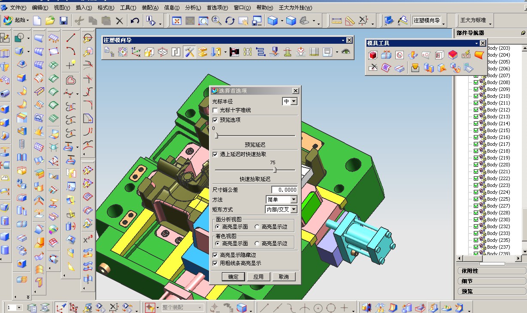
Task: Click the orange surface patch icon in Mold Tools
Action: pyautogui.click(x=479, y=54)
